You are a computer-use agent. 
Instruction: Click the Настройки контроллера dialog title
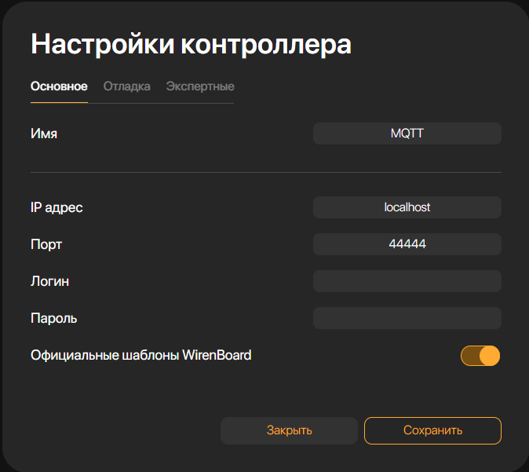pyautogui.click(x=191, y=44)
